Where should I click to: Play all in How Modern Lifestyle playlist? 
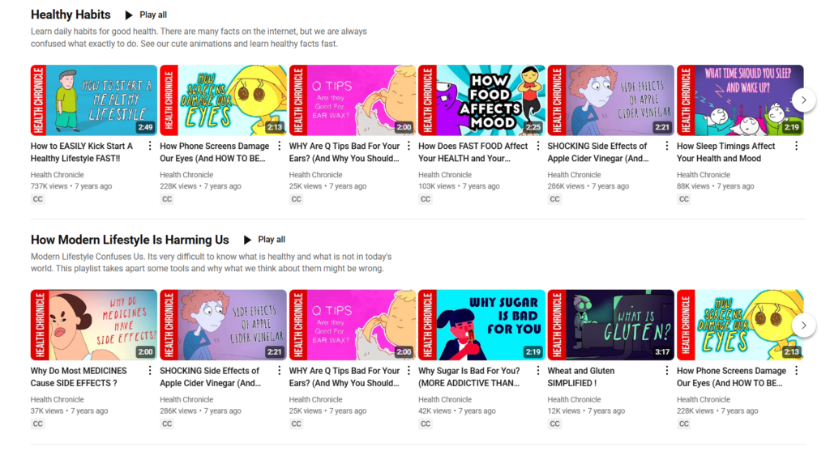(264, 240)
